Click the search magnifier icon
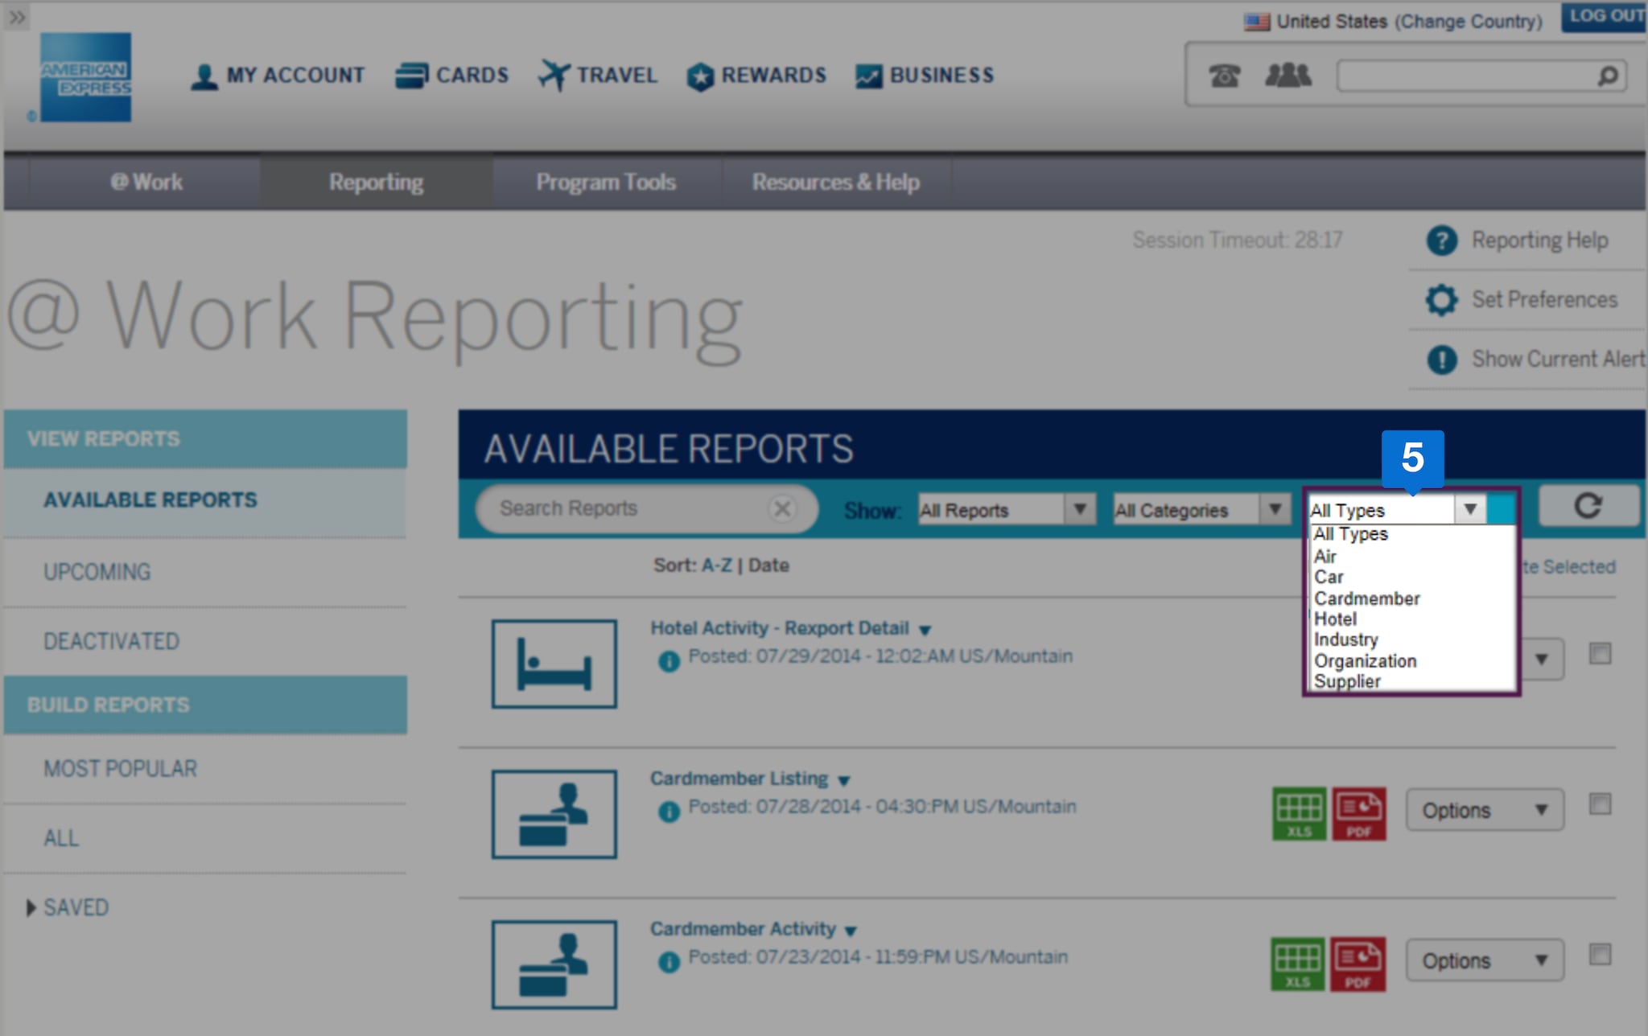 (x=1607, y=76)
